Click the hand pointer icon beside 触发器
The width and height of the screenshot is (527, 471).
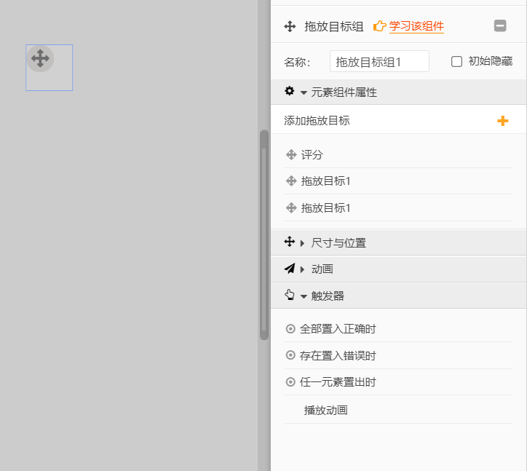tap(290, 296)
